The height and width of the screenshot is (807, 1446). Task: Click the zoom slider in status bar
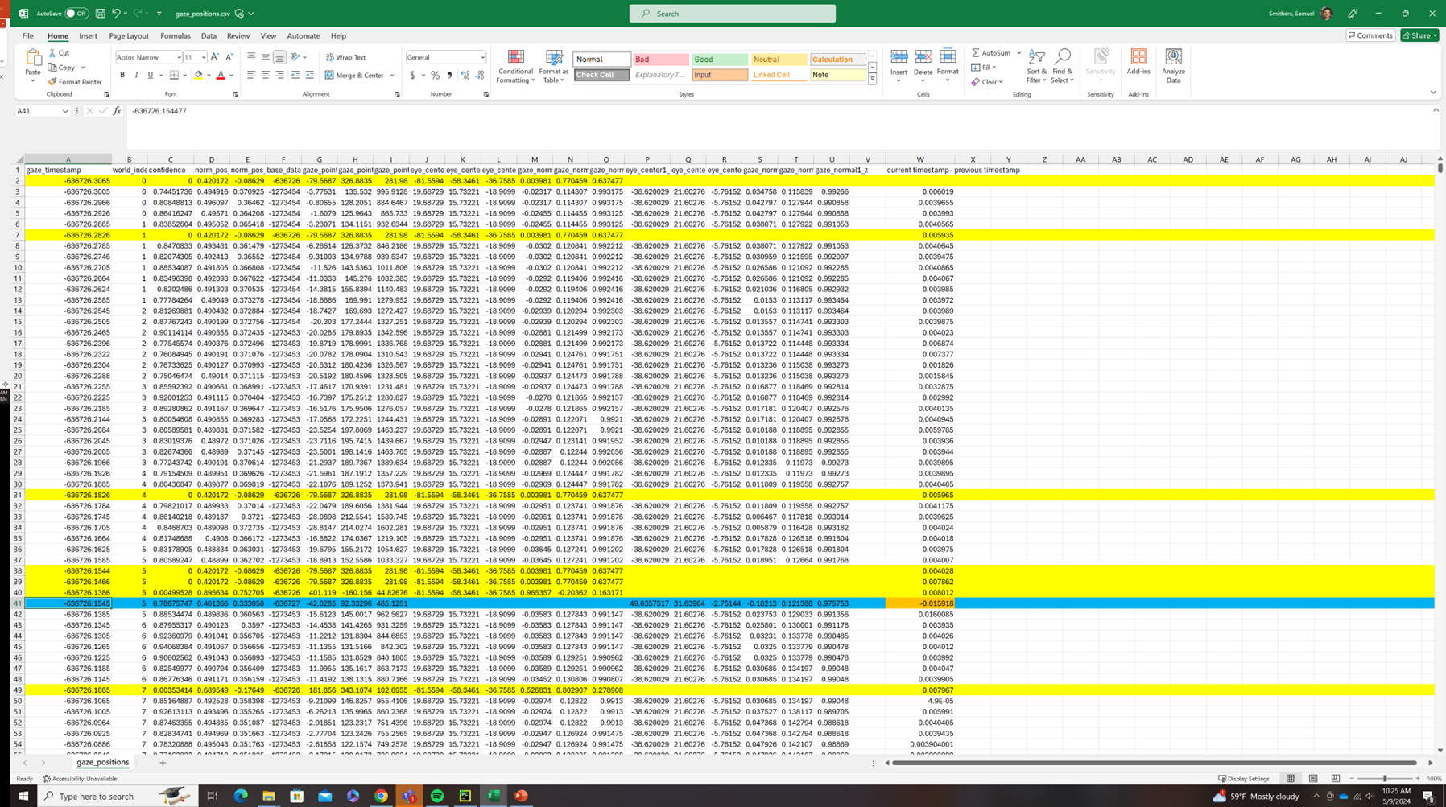pos(1385,779)
